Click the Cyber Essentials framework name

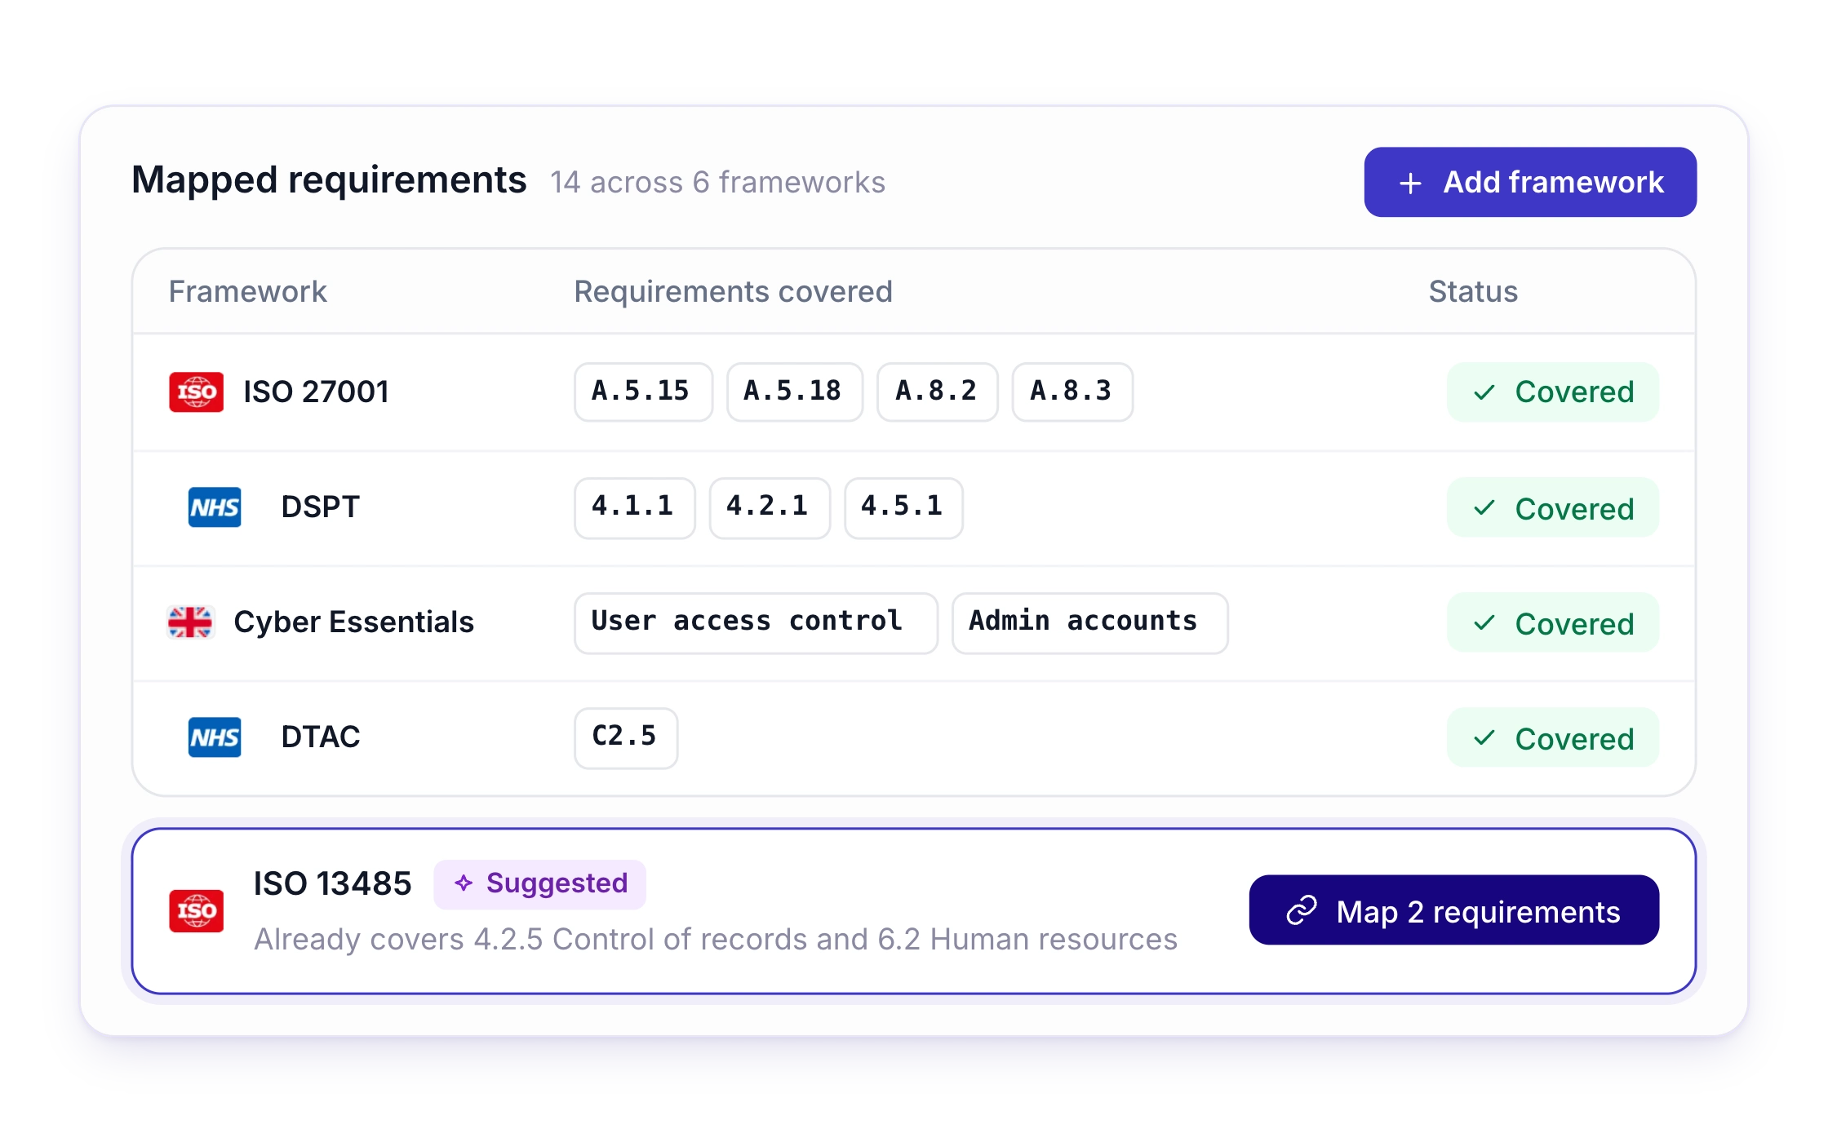353,622
